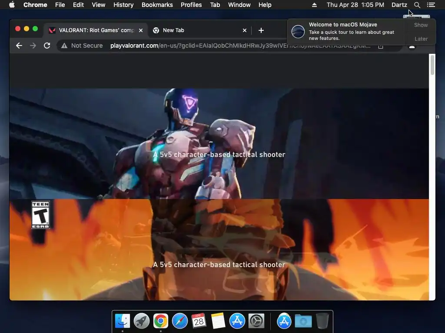The width and height of the screenshot is (445, 333).
Task: Open the Downloads folder in Dock
Action: [303, 321]
